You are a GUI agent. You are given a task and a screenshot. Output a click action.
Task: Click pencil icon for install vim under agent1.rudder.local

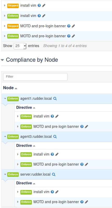coord(57,116)
